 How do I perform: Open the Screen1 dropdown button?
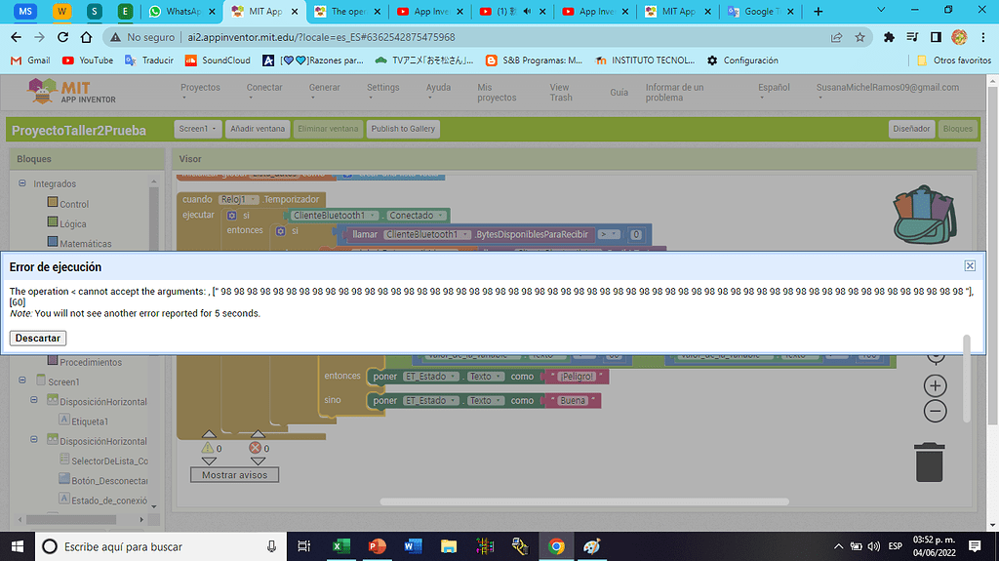pos(198,129)
